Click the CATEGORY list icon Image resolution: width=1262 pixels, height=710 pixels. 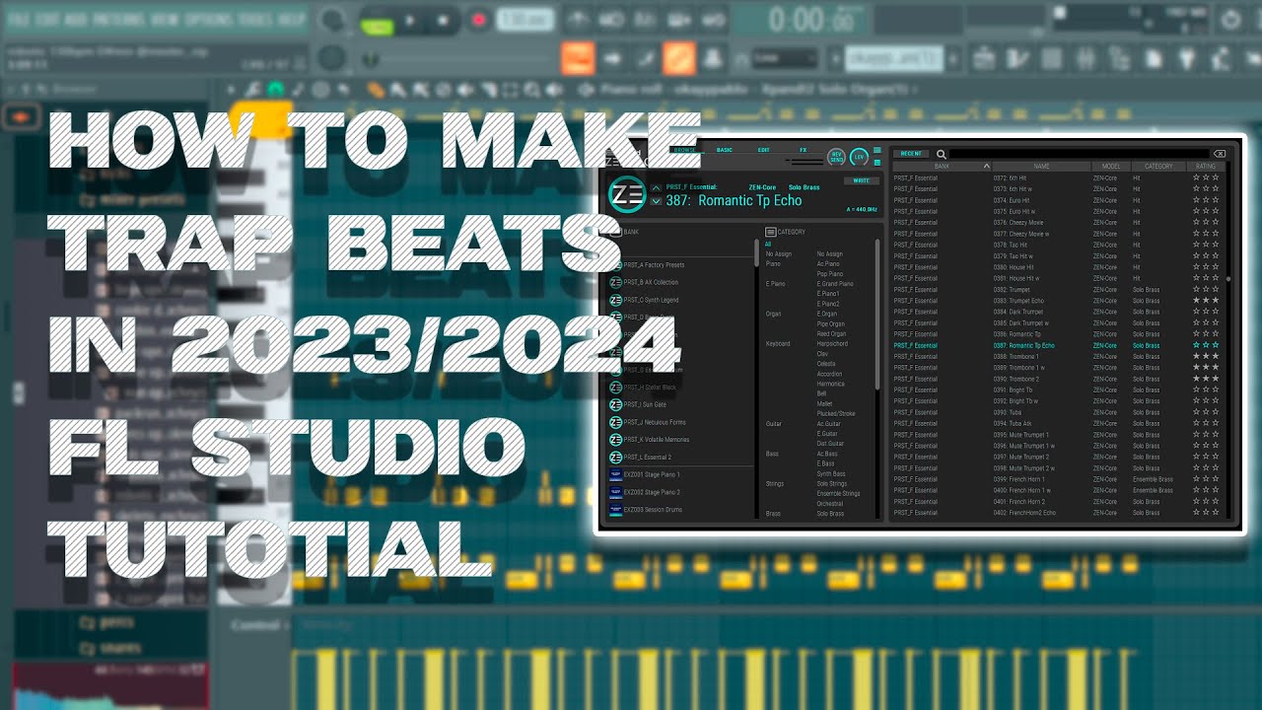point(771,233)
